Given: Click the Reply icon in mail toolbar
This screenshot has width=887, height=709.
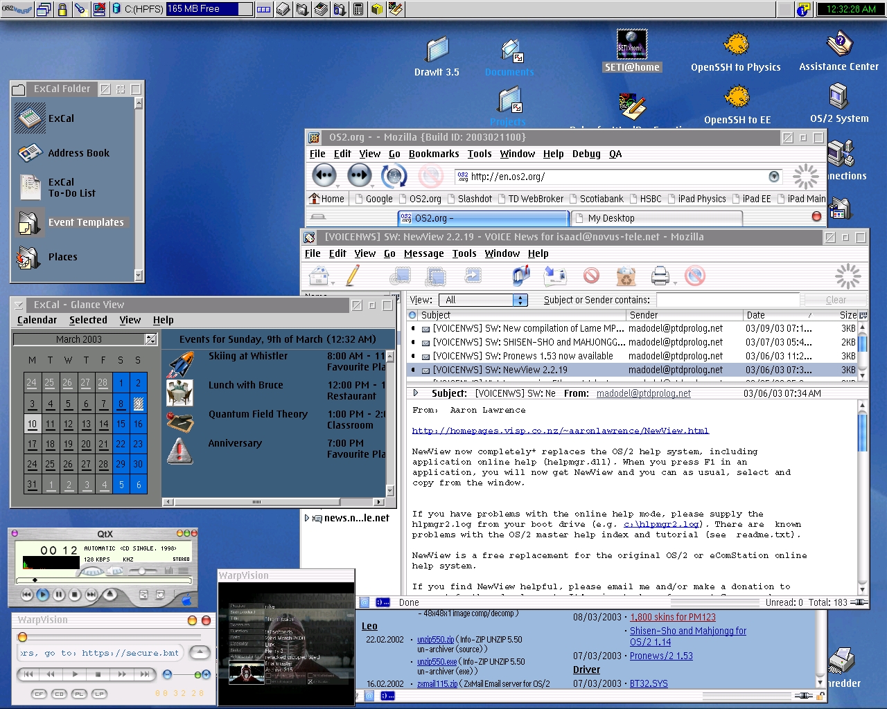Looking at the screenshot, I should pos(400,277).
